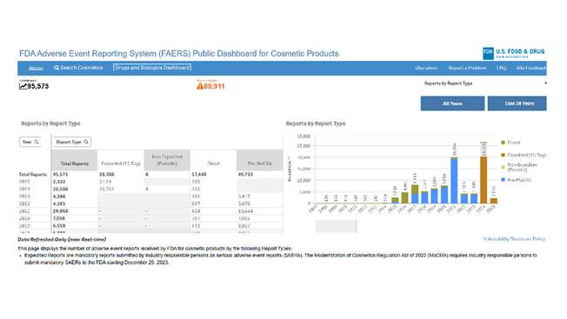This screenshot has width=567, height=319.
Task: Click the FDA logo badge
Action: (488, 54)
